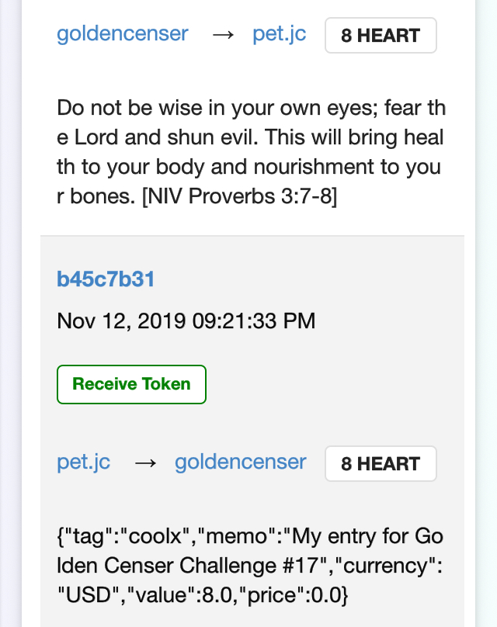The image size is (497, 627).
Task: Open goldencenser sender link in top transaction
Action: [123, 34]
